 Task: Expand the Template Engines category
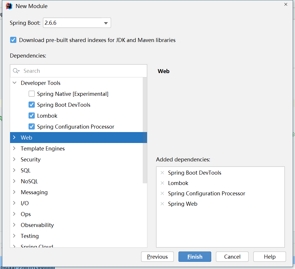[x=14, y=148]
